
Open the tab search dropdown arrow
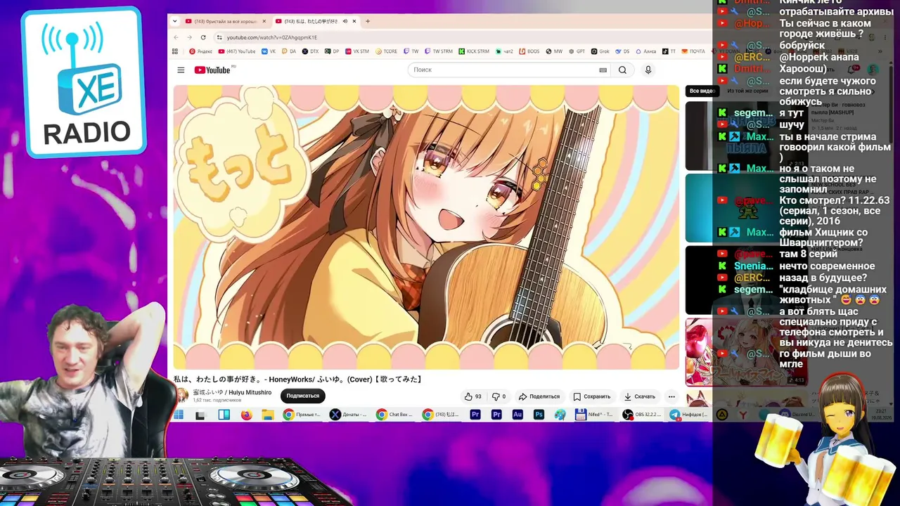(175, 21)
